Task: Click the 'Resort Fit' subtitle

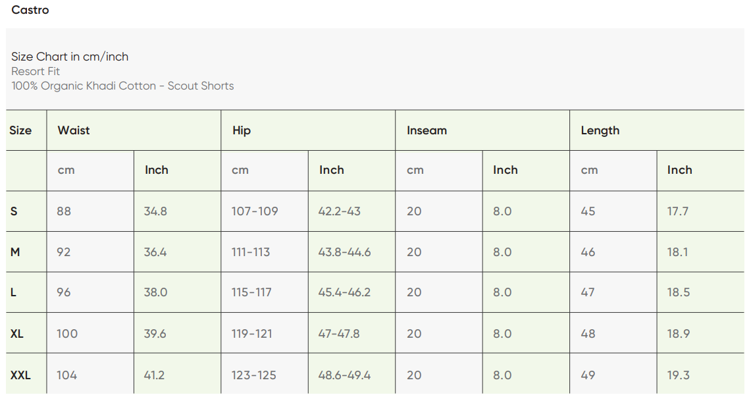Action: 36,71
